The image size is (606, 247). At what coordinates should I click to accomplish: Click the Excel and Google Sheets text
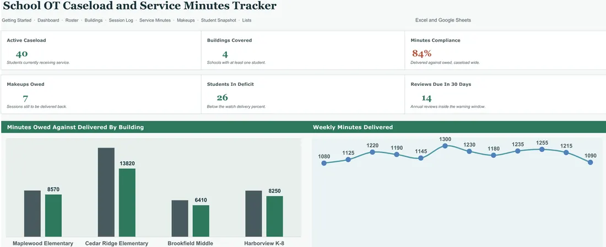click(443, 20)
